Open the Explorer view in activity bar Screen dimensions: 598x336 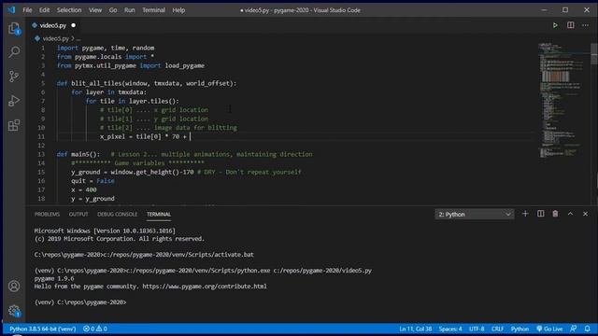click(14, 28)
